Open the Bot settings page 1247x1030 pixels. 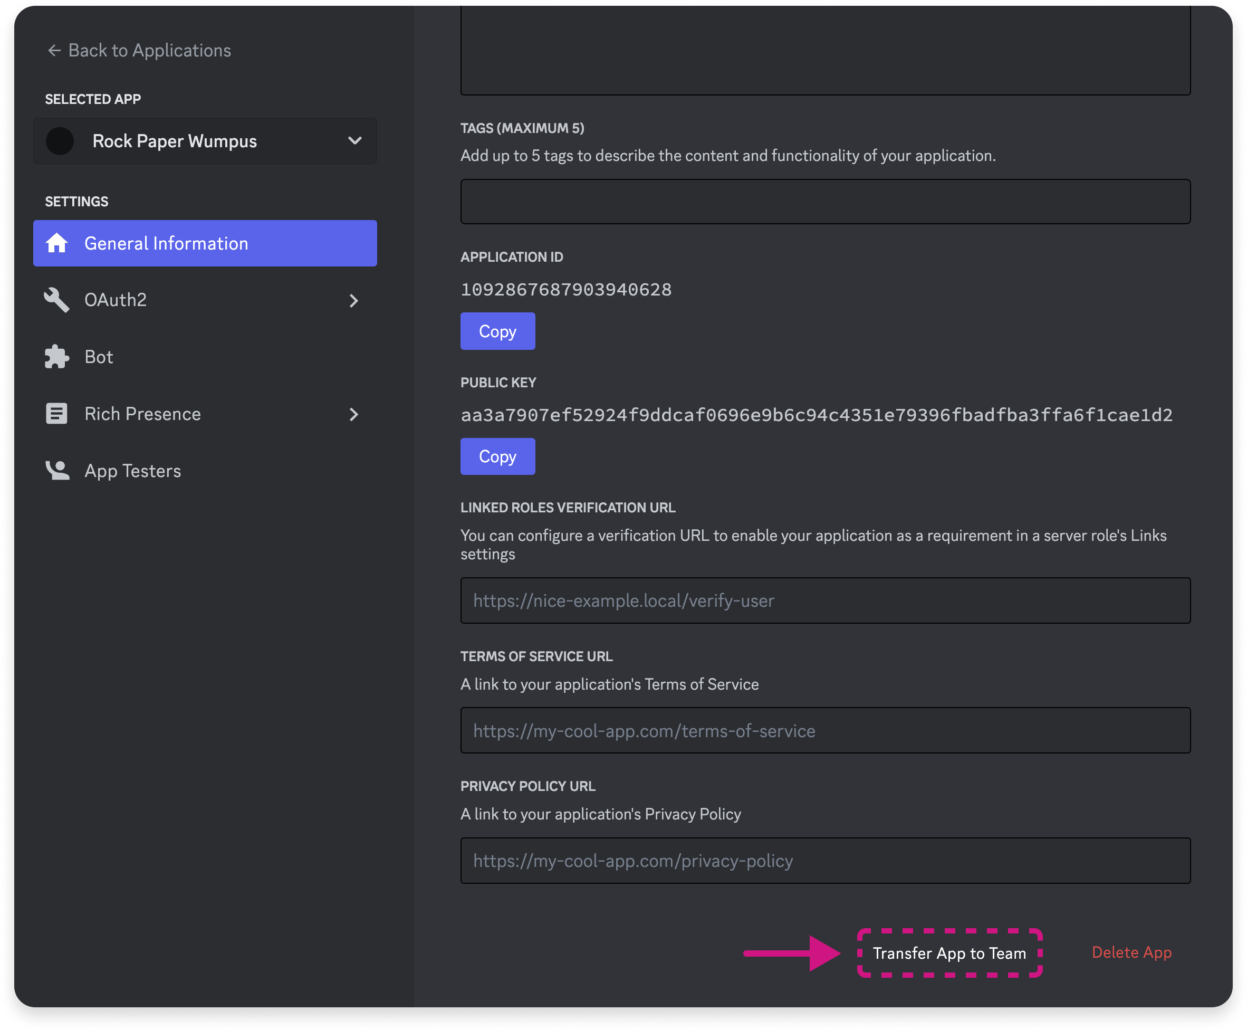205,357
